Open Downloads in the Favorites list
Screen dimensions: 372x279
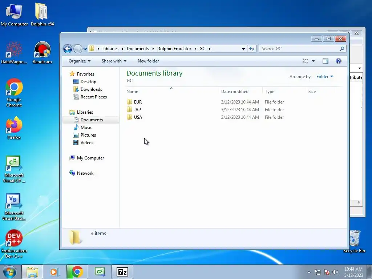(91, 89)
